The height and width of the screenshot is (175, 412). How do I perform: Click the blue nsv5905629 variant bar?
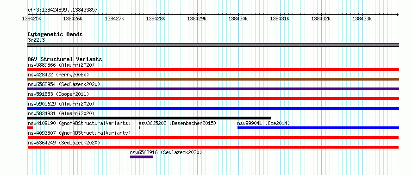coord(213,108)
